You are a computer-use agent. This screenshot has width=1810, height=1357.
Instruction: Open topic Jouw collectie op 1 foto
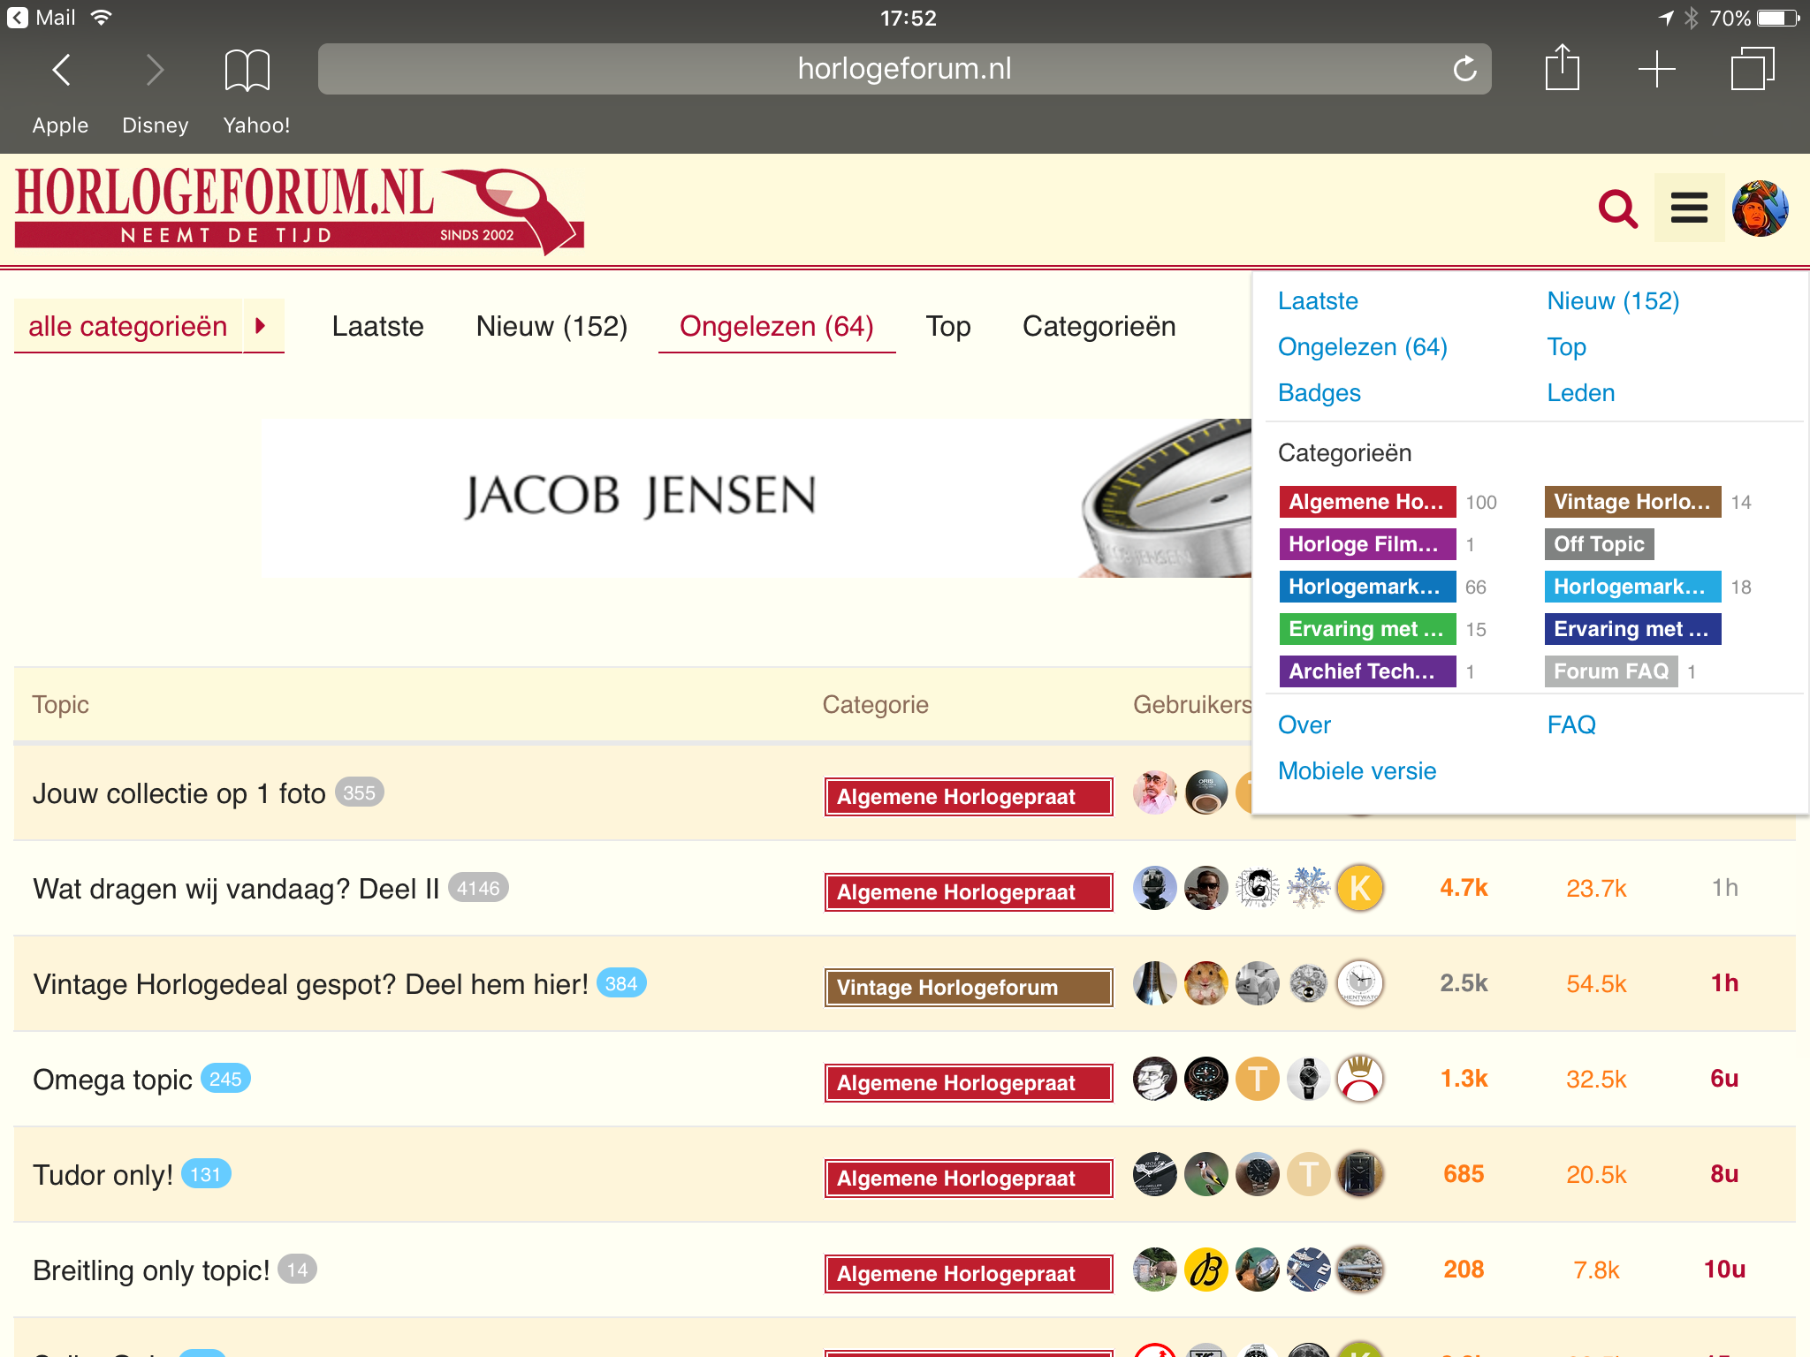pyautogui.click(x=179, y=793)
